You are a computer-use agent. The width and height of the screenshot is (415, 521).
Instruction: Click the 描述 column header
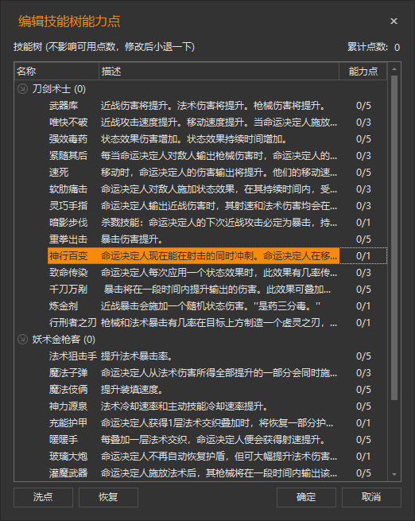pyautogui.click(x=219, y=71)
